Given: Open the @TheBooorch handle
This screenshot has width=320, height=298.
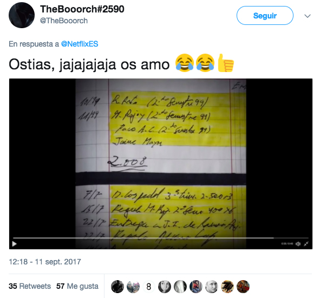Looking at the screenshot, I should point(64,21).
